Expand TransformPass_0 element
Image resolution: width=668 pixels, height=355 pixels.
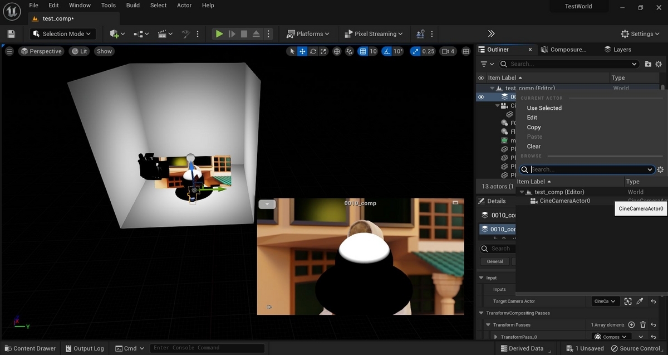click(x=495, y=337)
